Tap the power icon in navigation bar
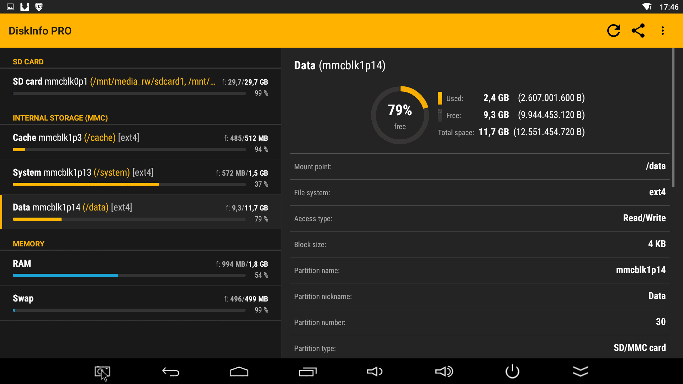The width and height of the screenshot is (683, 384). (512, 371)
